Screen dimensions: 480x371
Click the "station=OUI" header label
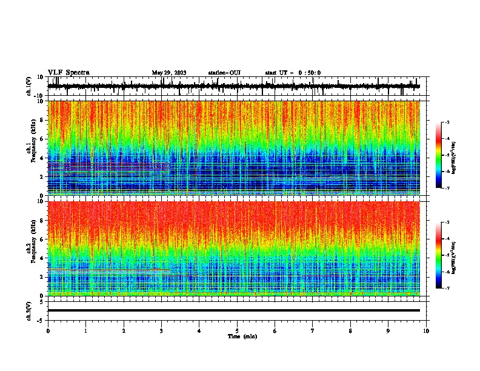click(224, 73)
